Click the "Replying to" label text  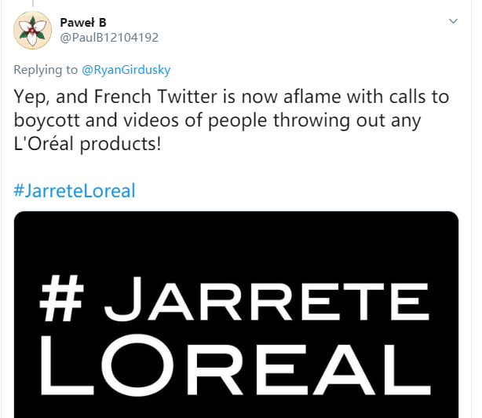(46, 71)
